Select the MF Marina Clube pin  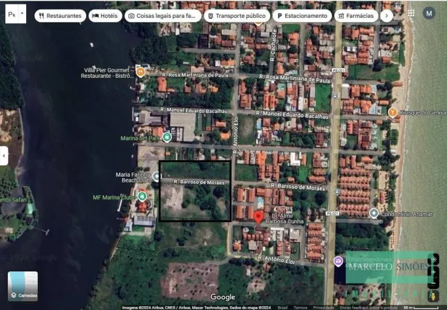click(142, 196)
